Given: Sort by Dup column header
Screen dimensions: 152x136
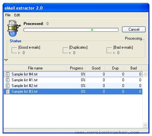Looking at the screenshot, I should tap(115, 68).
